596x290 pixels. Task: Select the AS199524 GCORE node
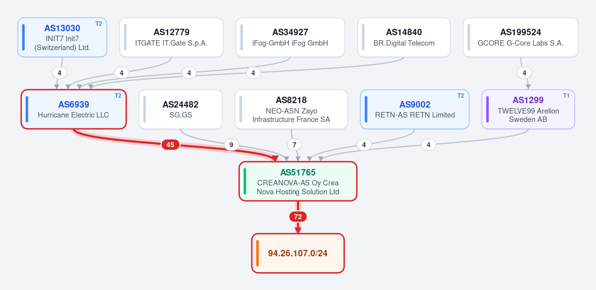pos(521,37)
